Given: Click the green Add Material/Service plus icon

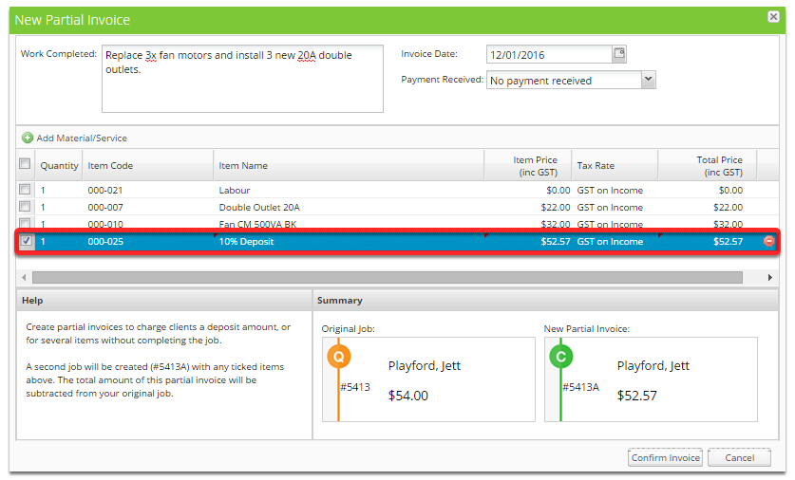Looking at the screenshot, I should click(28, 138).
